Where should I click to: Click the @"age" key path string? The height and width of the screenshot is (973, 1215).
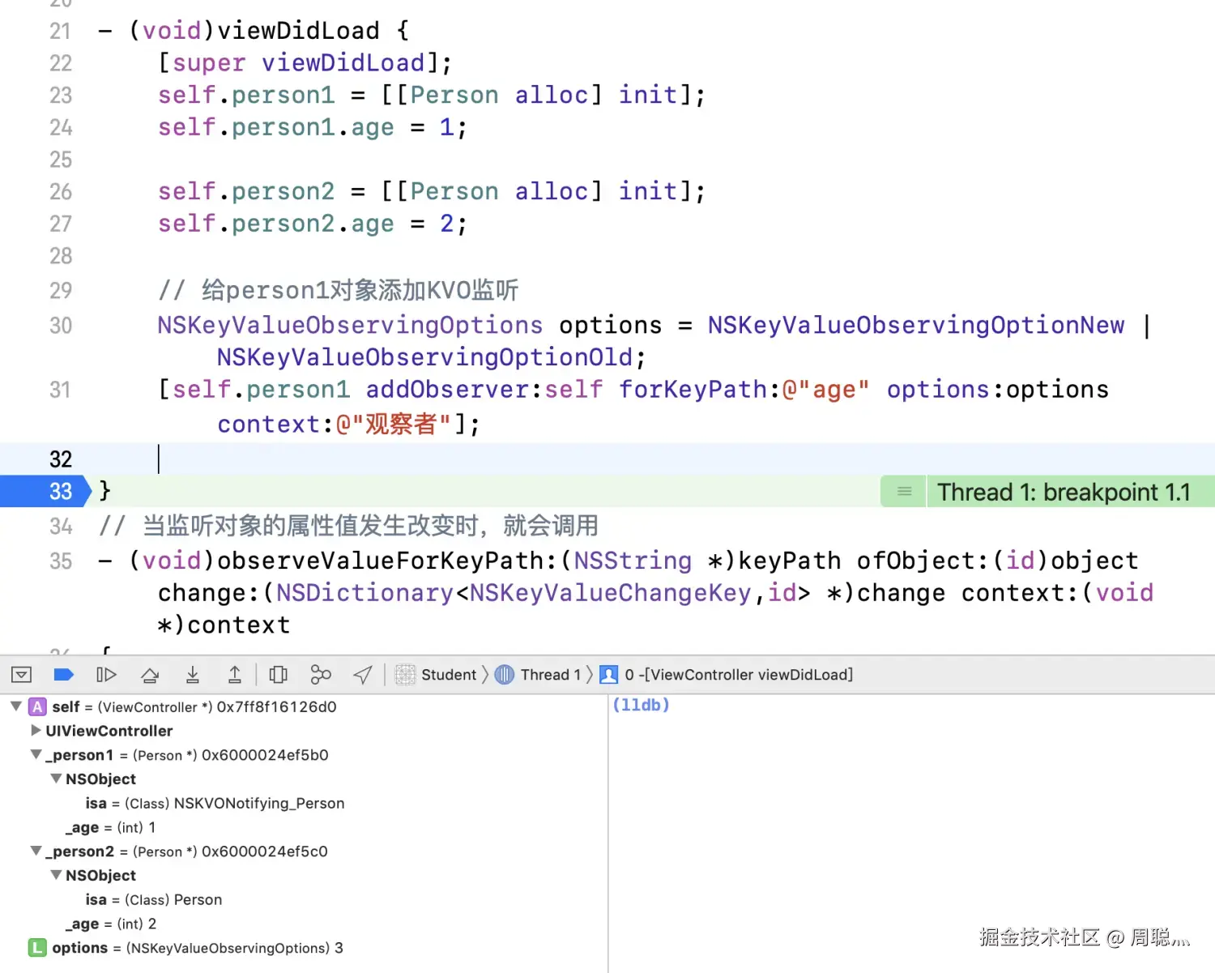(825, 390)
